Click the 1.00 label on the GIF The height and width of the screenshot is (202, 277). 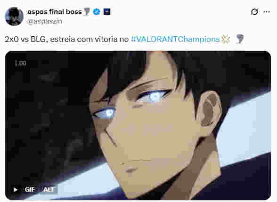coord(21,63)
